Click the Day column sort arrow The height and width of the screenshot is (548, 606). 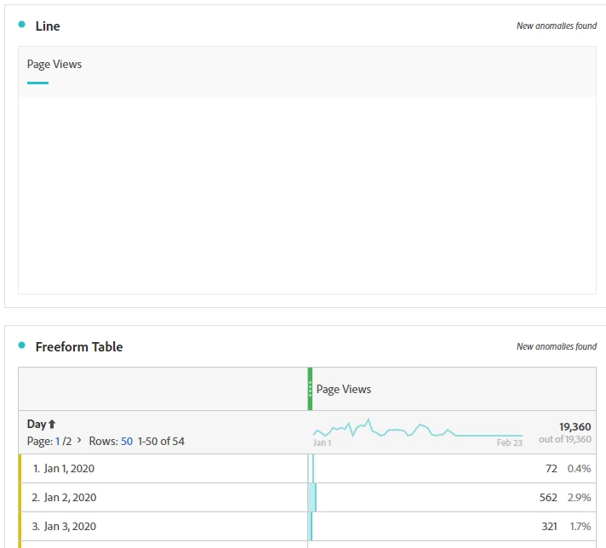[52, 425]
